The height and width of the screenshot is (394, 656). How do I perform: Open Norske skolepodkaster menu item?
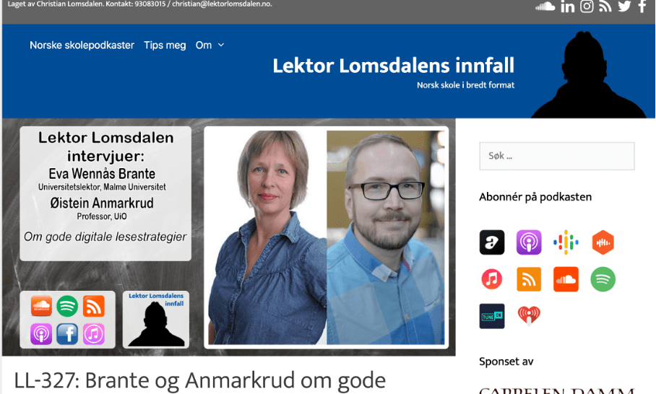coord(82,45)
